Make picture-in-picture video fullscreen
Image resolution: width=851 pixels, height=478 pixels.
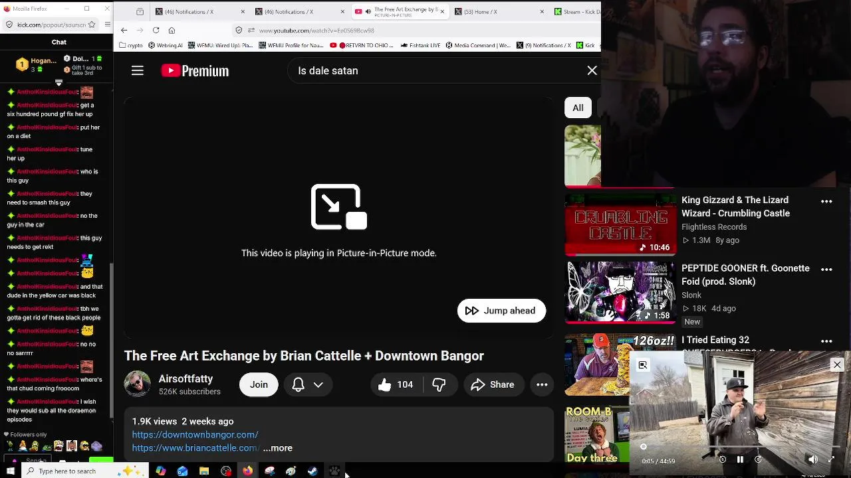831,459
